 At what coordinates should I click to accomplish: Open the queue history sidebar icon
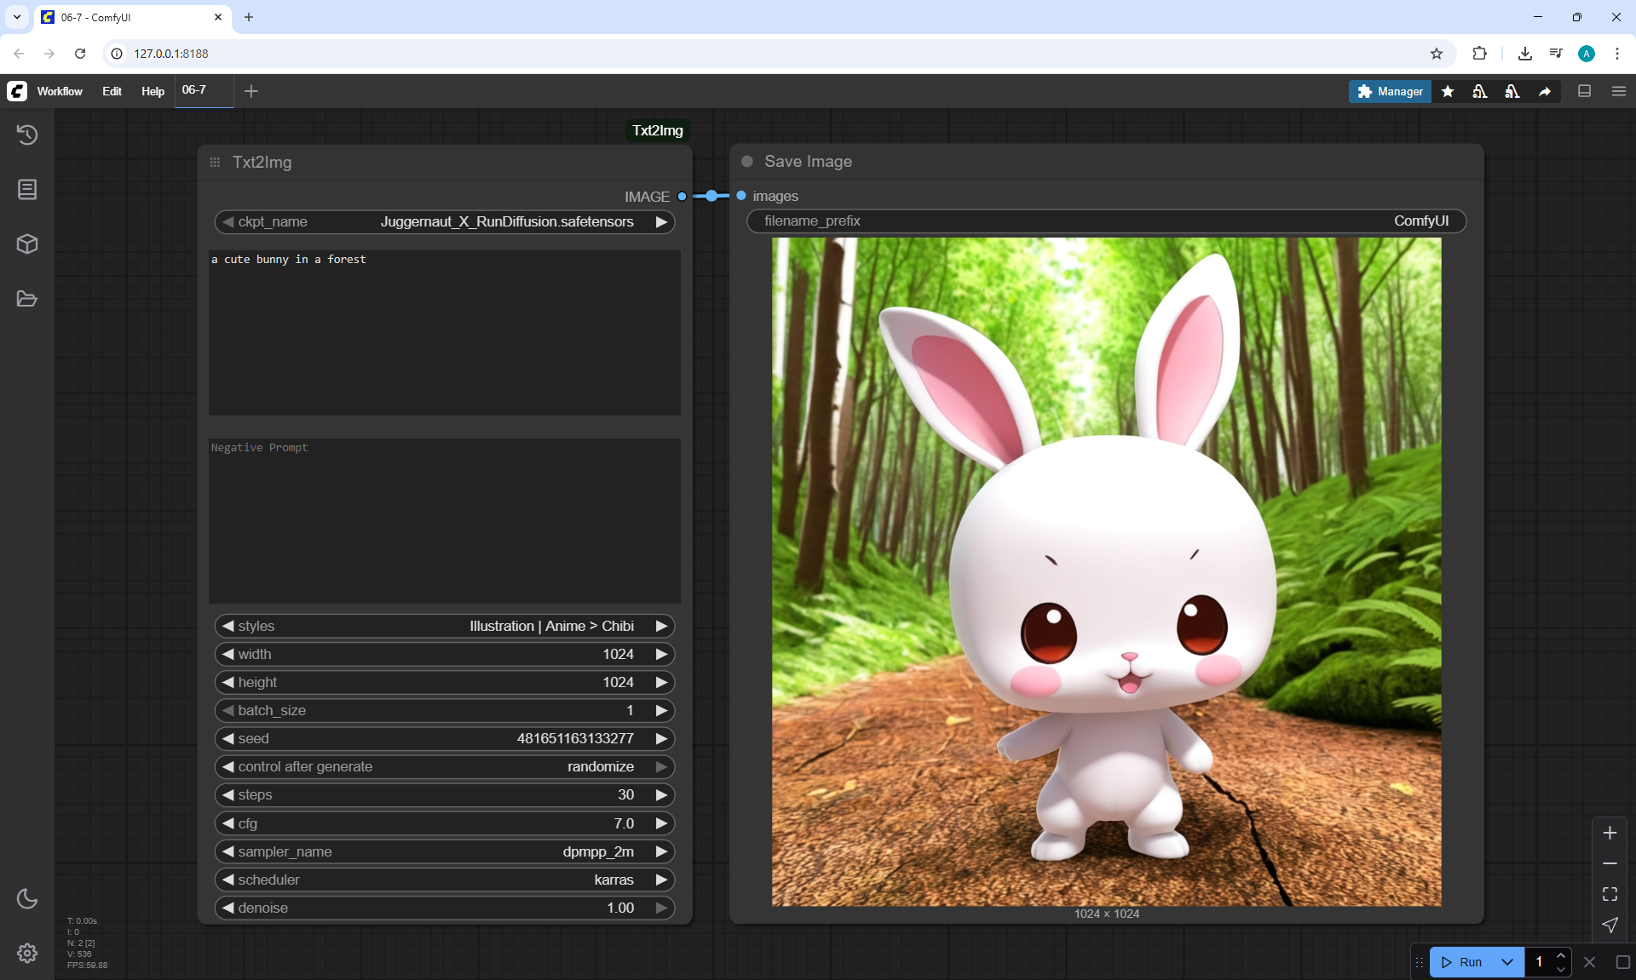(27, 135)
